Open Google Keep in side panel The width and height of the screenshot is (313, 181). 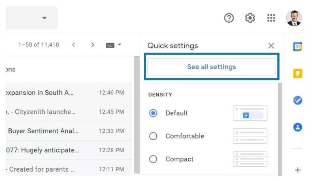pos(298,73)
